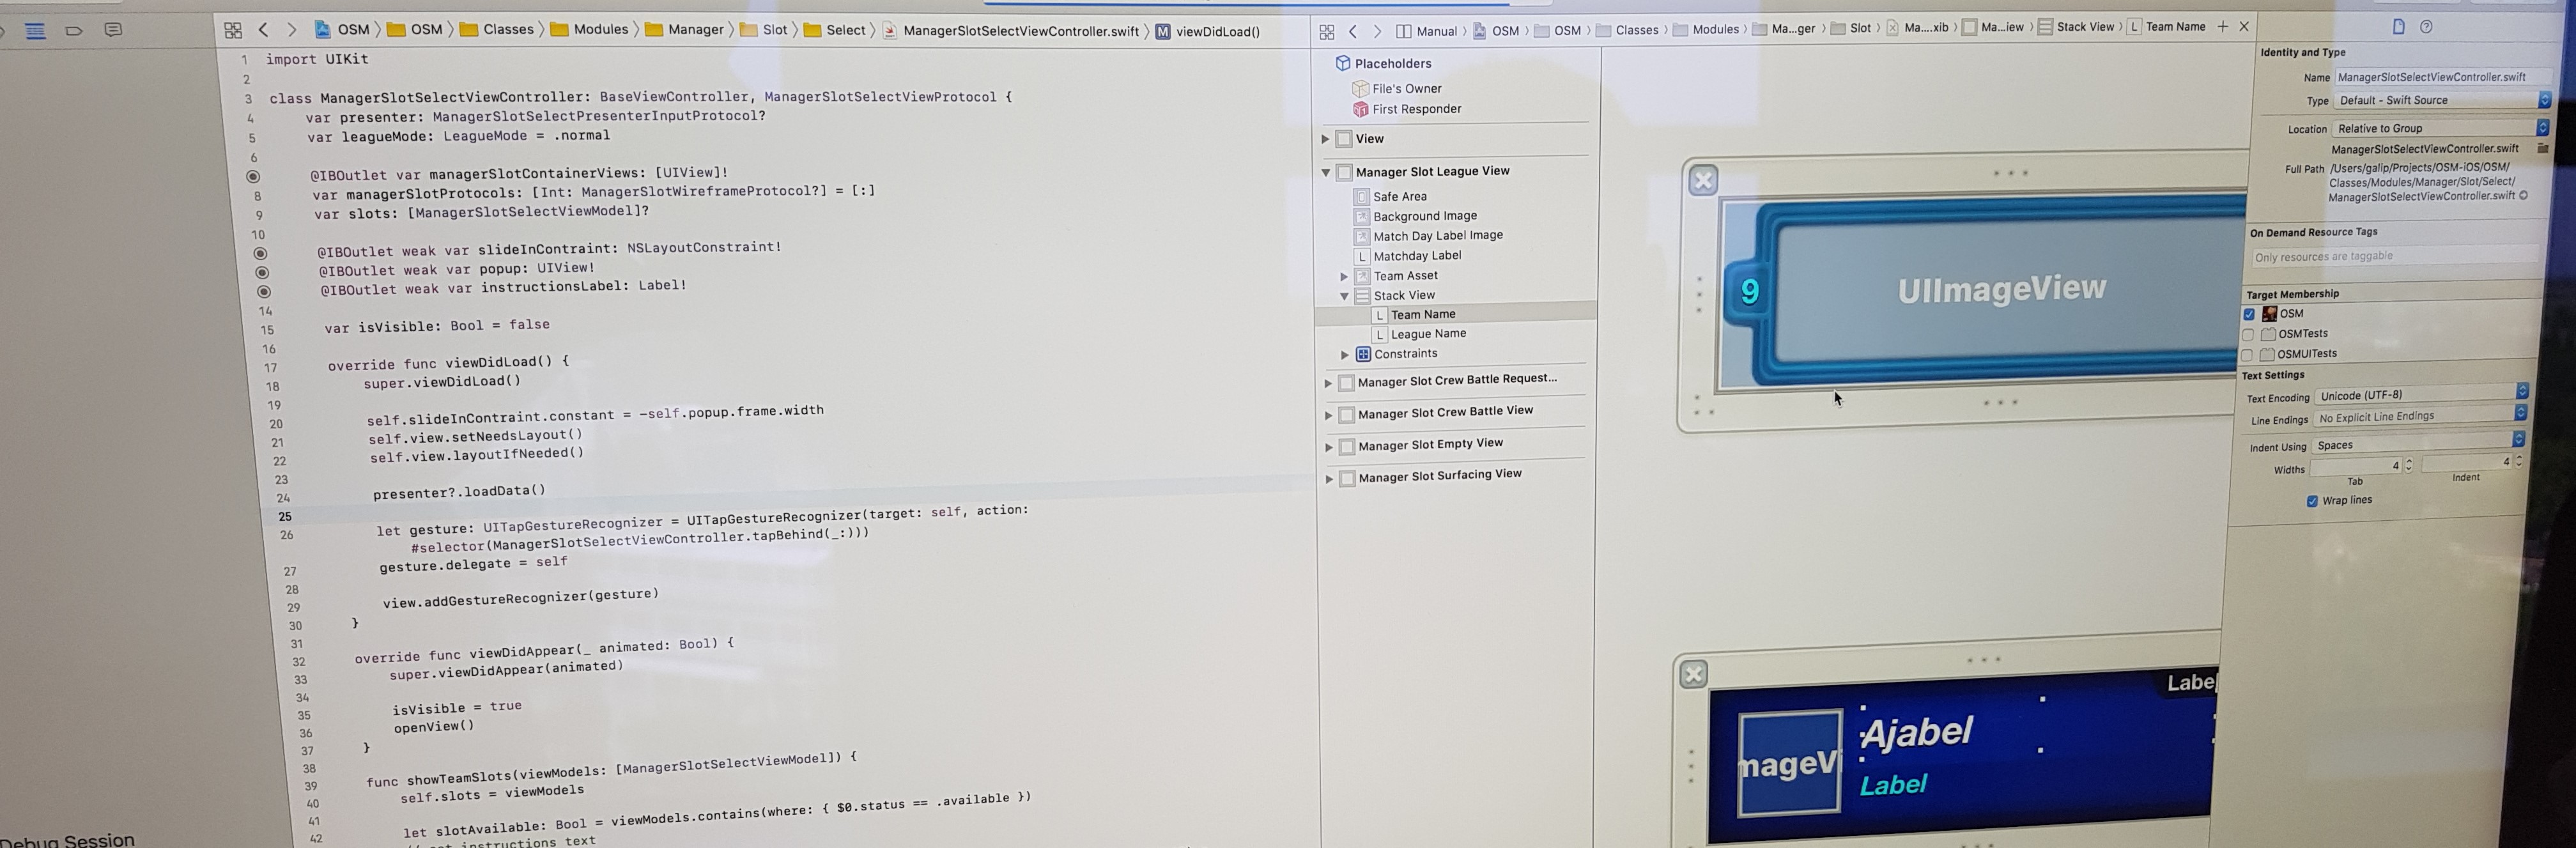Viewport: 2576px width, 848px height.
Task: Click the On Demand Resource Tags field
Action: pos(2395,256)
